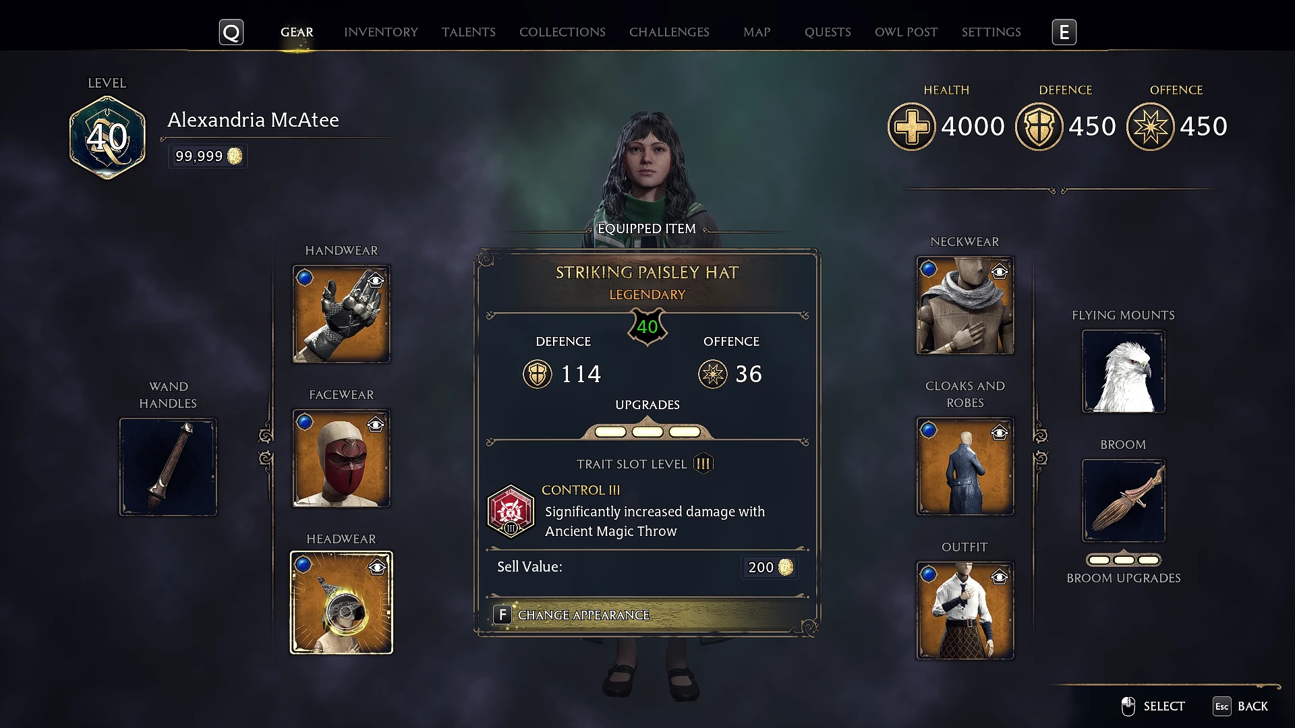Screen dimensions: 1295x728
Task: Open the Facewear mask slot
Action: click(341, 458)
